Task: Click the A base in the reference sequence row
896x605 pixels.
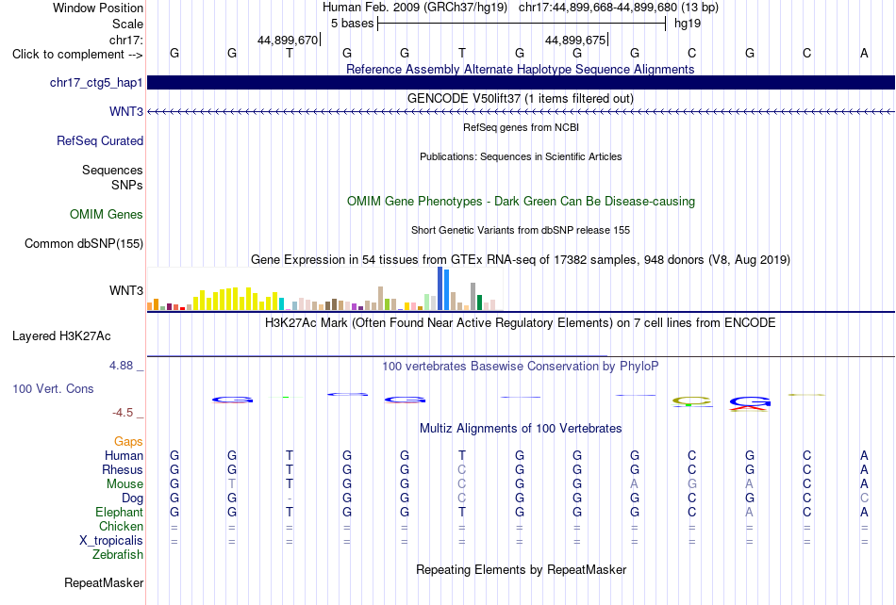Action: pos(864,53)
